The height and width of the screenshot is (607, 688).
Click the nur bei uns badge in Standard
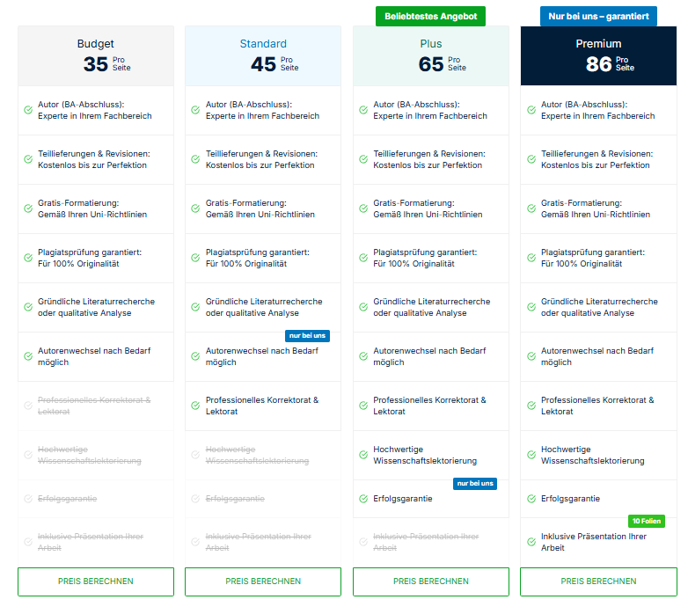(x=308, y=335)
